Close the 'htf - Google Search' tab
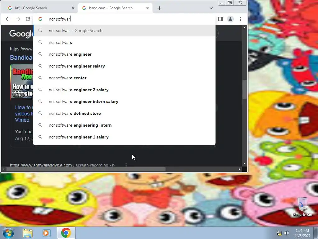318x239 pixels. [73, 8]
